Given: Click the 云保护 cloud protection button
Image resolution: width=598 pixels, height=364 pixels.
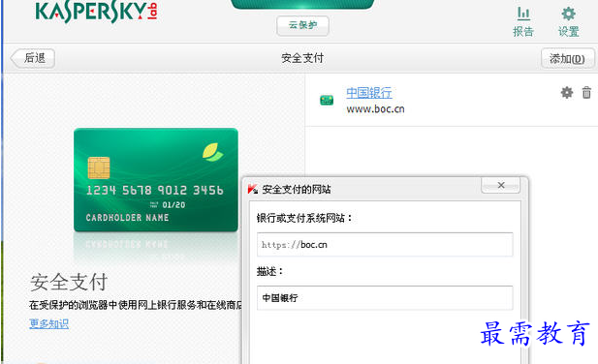Looking at the screenshot, I should (x=302, y=25).
